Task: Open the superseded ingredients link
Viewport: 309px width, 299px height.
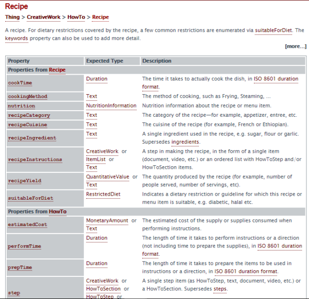Action: (185, 142)
